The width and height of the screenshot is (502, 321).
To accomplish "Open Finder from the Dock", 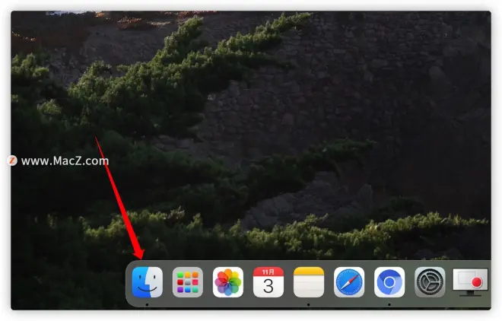I will point(148,282).
